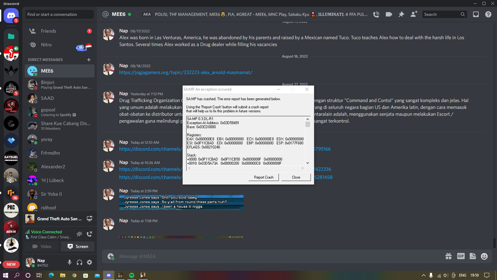Open the NEW unread indicator button

pos(11,264)
